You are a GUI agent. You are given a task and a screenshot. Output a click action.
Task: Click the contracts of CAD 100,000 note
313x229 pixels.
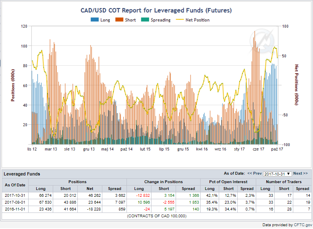(x=157, y=216)
